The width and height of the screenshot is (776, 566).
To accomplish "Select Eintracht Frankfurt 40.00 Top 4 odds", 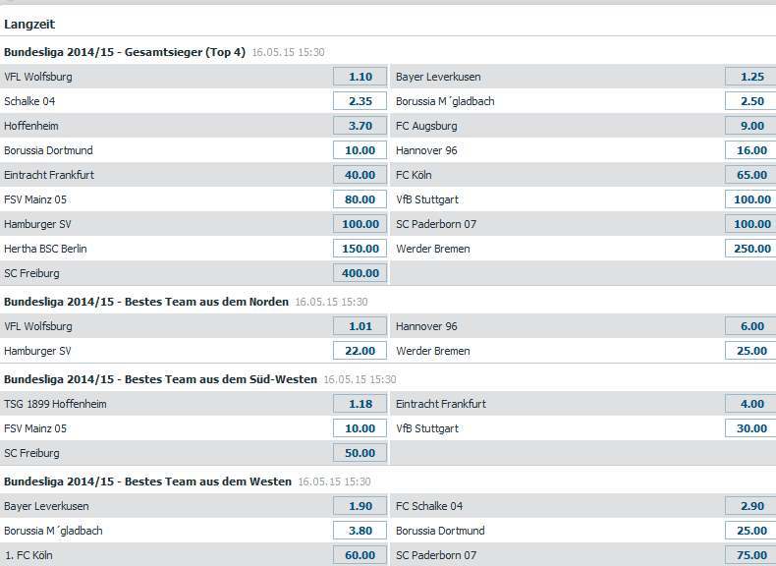I will point(360,175).
